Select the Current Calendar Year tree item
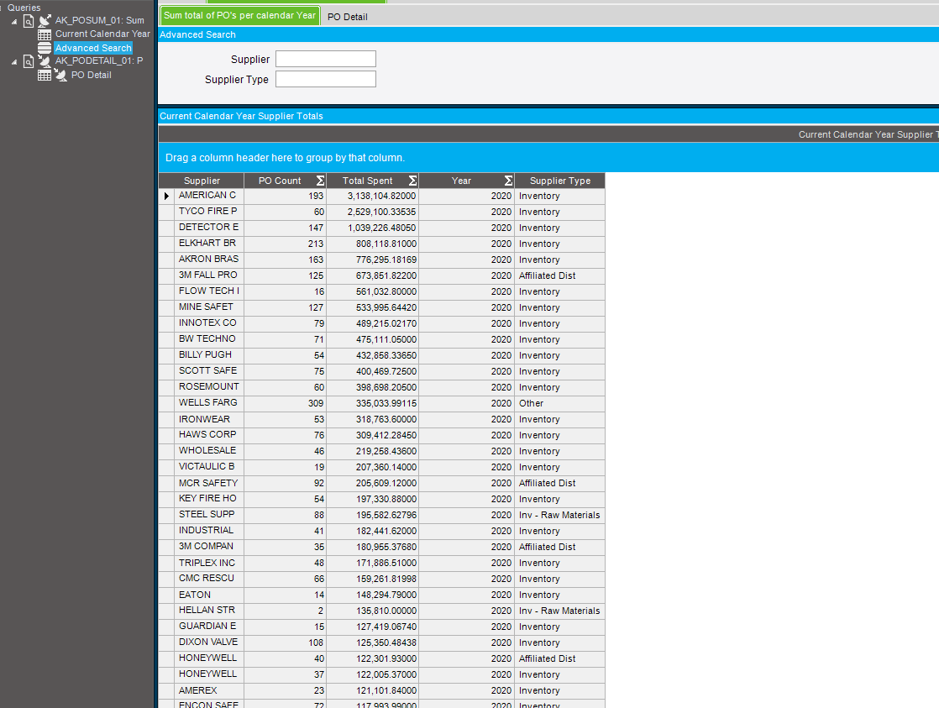Screen dimensions: 939x708 tap(102, 34)
